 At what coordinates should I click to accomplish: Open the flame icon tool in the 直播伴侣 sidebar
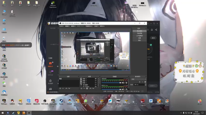50,82
